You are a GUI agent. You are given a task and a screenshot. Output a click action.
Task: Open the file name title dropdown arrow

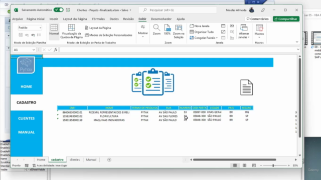(130, 10)
